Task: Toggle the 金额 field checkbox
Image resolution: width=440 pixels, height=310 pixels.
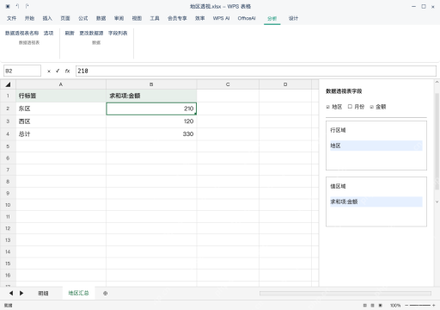Action: pyautogui.click(x=371, y=107)
